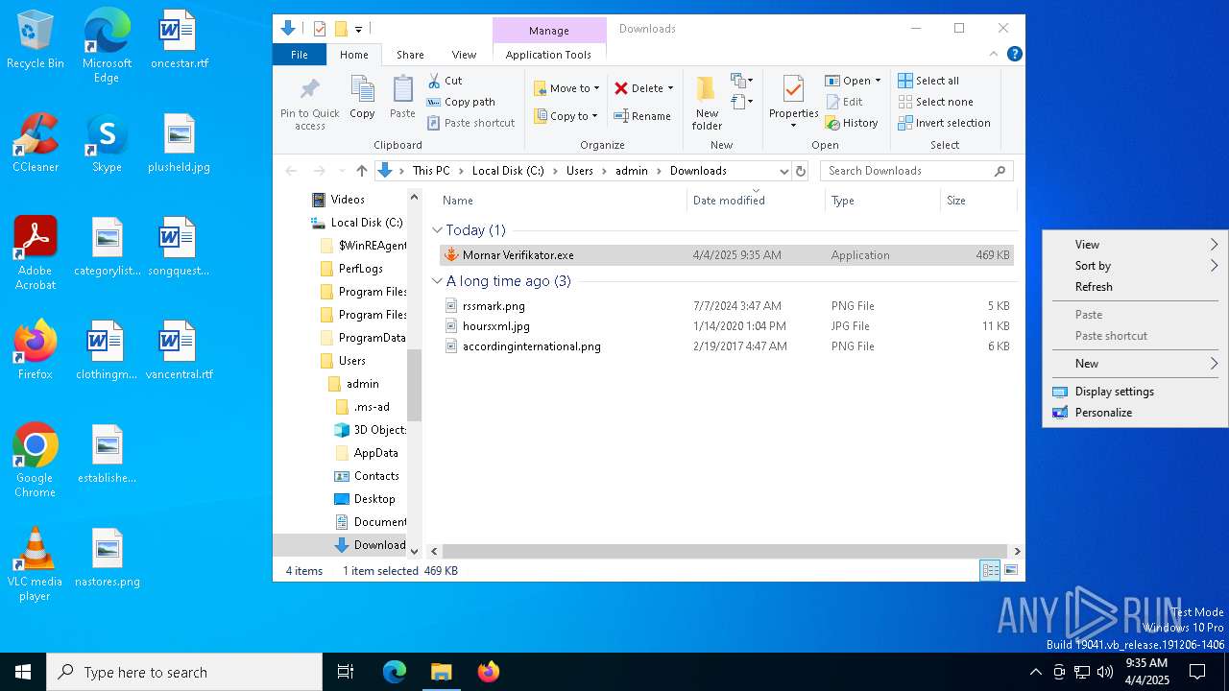Screen dimensions: 1229x691
Task: Click the Cut scissors command
Action: click(445, 81)
